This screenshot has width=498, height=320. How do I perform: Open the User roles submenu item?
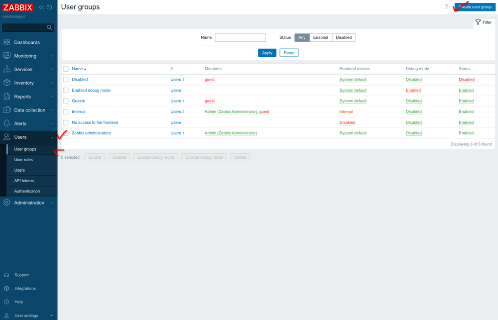point(23,160)
